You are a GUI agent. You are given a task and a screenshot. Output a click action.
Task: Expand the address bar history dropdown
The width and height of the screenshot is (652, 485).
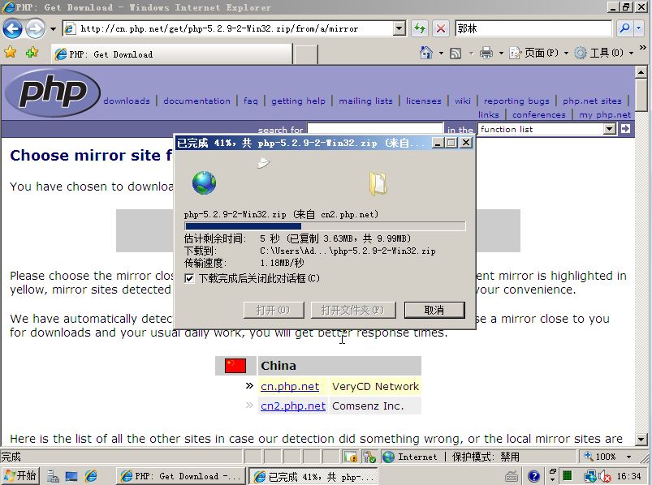point(399,28)
